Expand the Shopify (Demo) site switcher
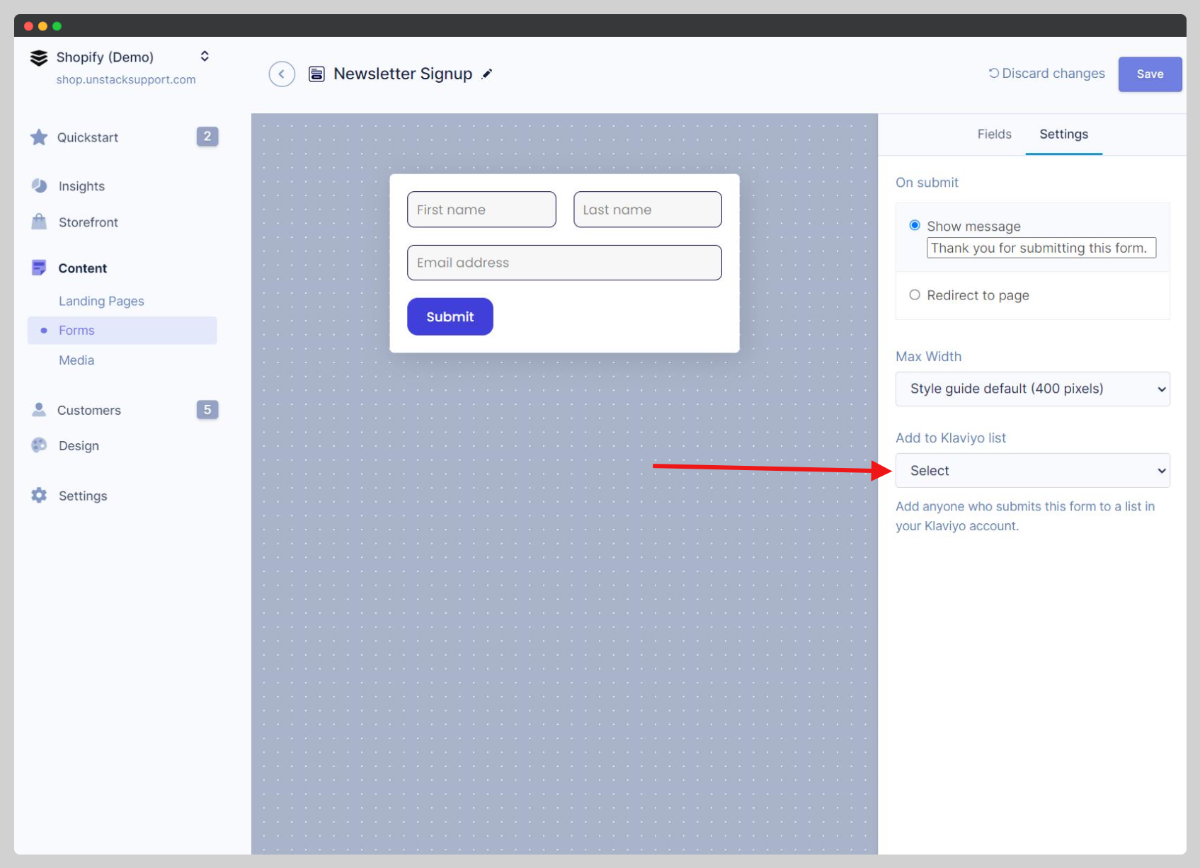Screen dimensions: 1200x868 pos(205,57)
